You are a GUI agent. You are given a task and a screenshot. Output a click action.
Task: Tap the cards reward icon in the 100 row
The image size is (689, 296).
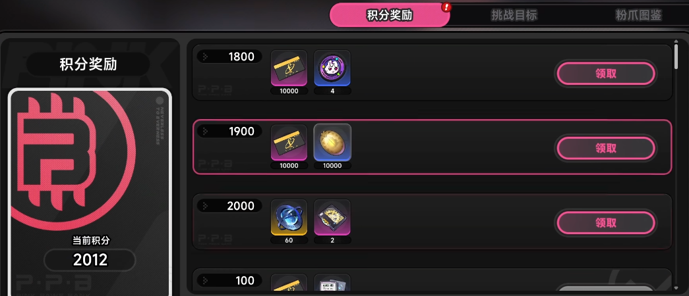tap(332, 284)
